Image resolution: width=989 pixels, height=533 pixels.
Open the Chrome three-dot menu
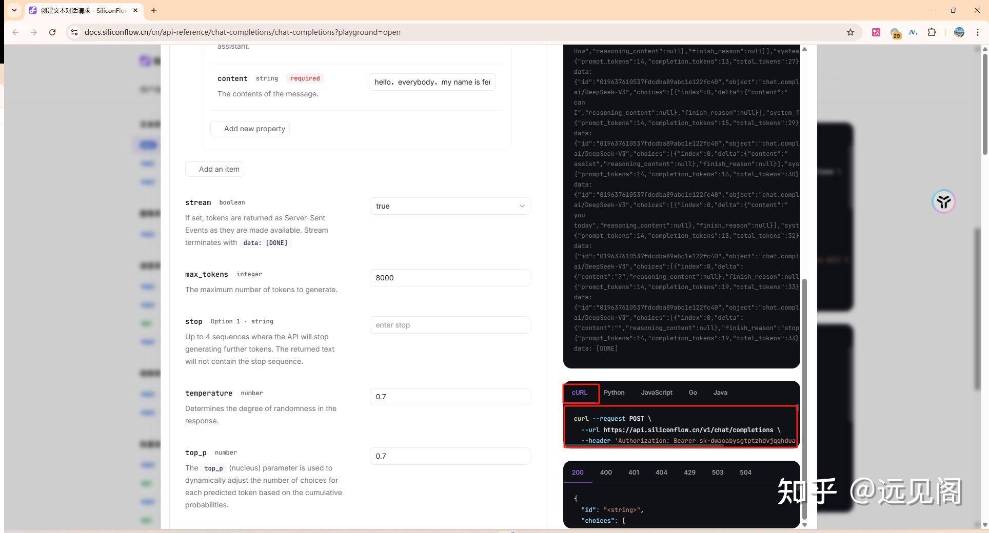pos(978,32)
